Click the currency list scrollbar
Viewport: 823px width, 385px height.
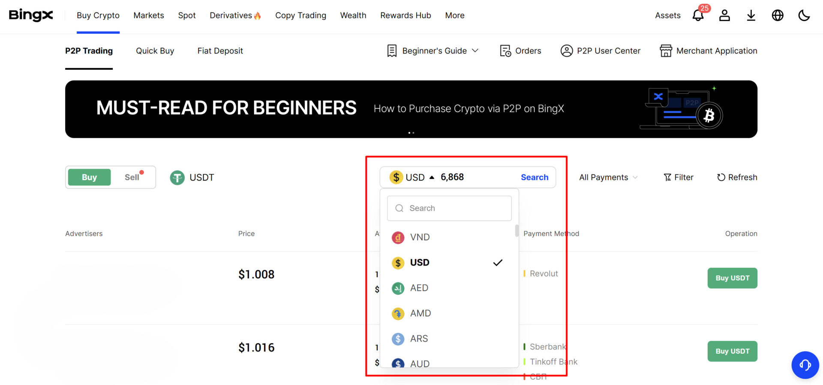[517, 231]
